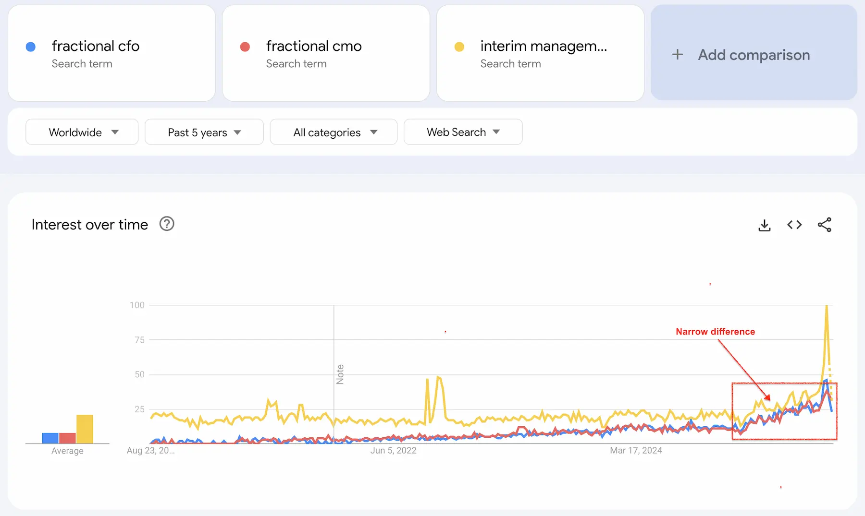The image size is (865, 516).
Task: Expand the Past 5 years time range selector
Action: coord(204,132)
